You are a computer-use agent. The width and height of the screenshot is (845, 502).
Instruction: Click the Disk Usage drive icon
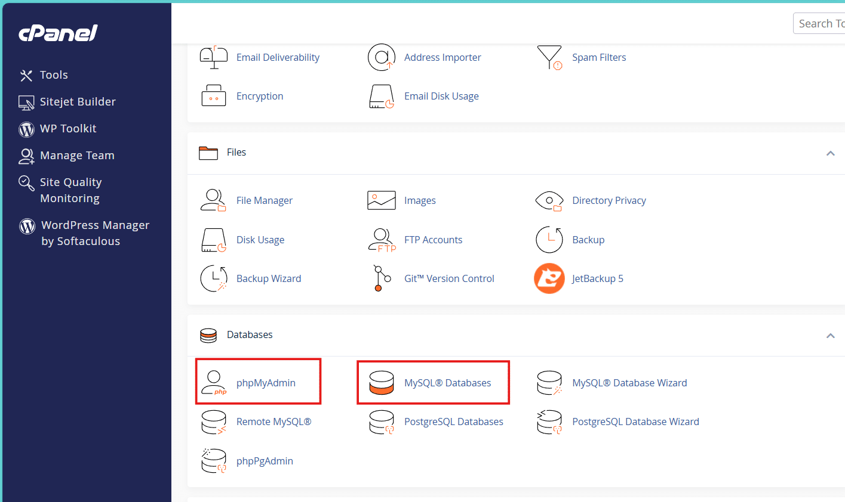pyautogui.click(x=214, y=240)
